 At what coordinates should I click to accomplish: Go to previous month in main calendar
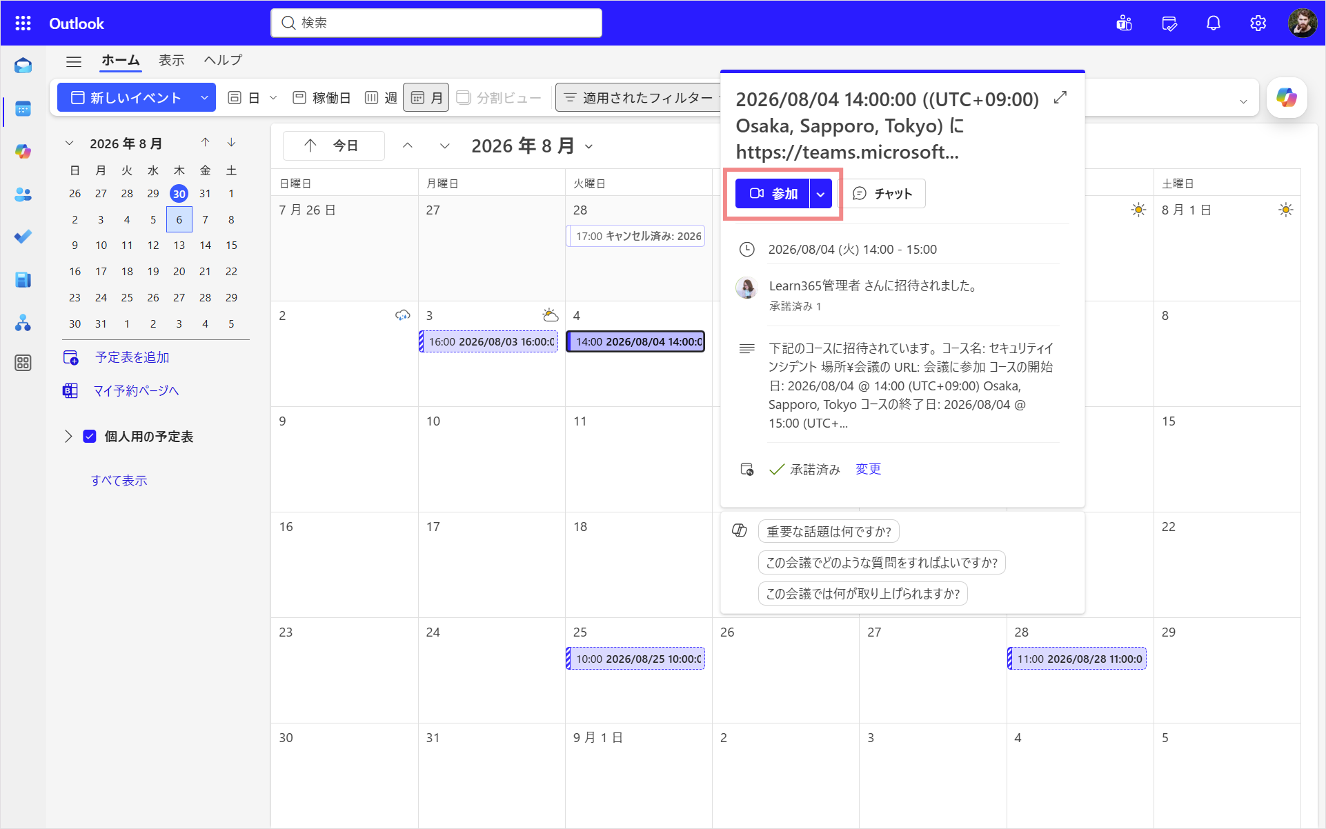[408, 146]
